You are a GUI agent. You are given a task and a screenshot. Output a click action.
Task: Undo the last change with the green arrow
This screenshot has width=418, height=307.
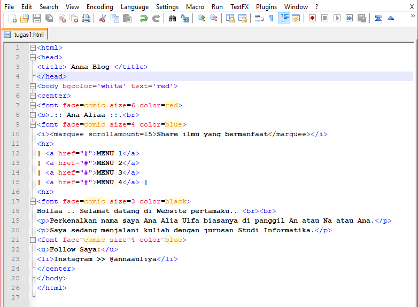coord(144,18)
